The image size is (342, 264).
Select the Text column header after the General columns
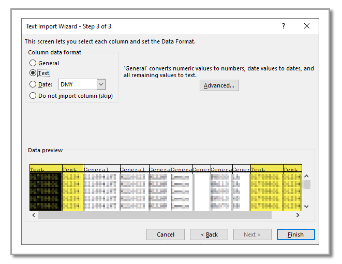267,168
